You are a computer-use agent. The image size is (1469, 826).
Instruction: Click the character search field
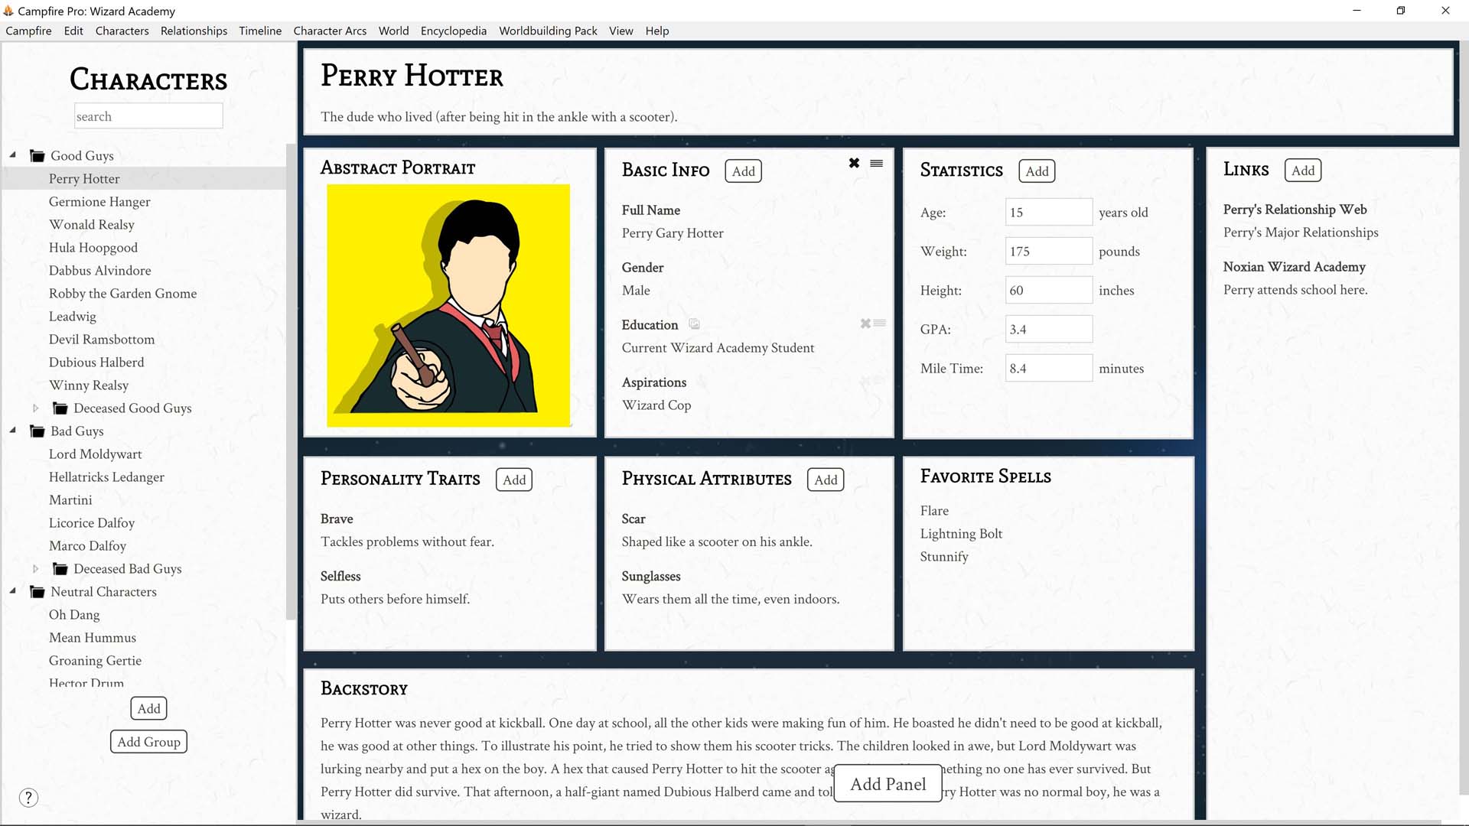(148, 116)
